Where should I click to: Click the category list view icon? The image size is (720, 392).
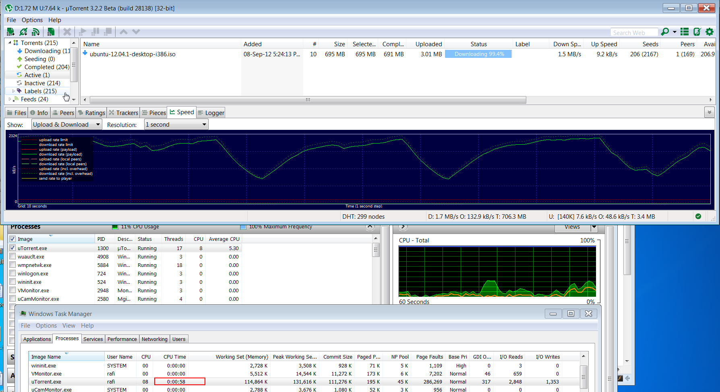pos(685,32)
